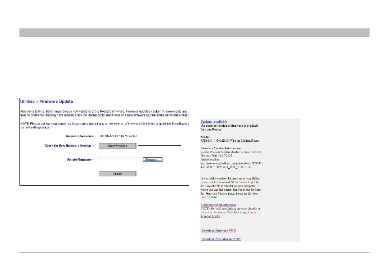Screen dimensions: 389x272
Task: Click the Browse... button
Action: [153, 160]
